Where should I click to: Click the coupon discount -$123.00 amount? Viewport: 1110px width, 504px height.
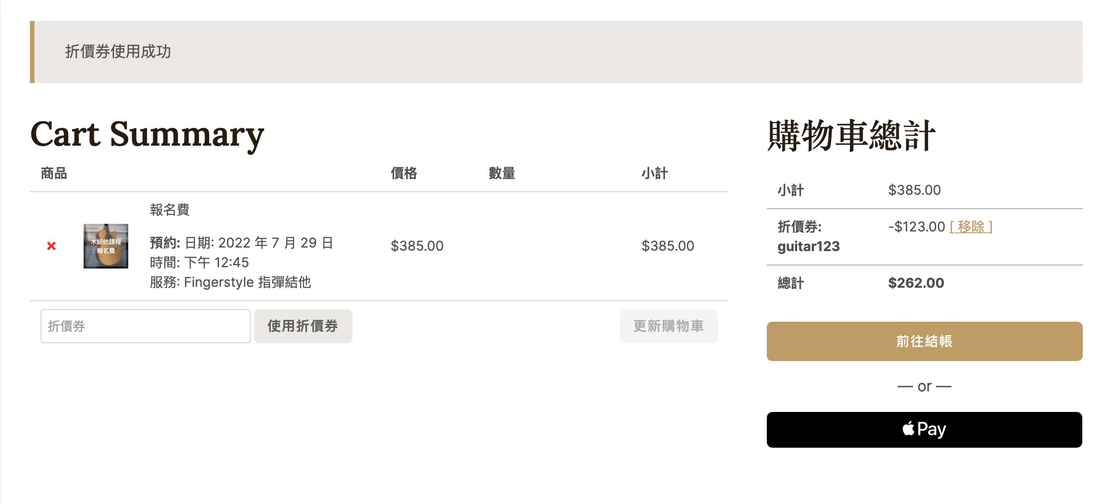(917, 227)
